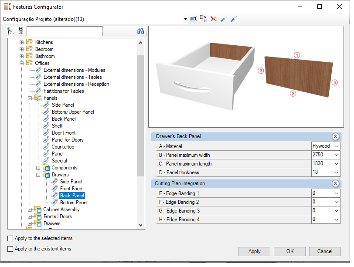Click the OK button
The image size is (354, 267).
click(x=289, y=251)
